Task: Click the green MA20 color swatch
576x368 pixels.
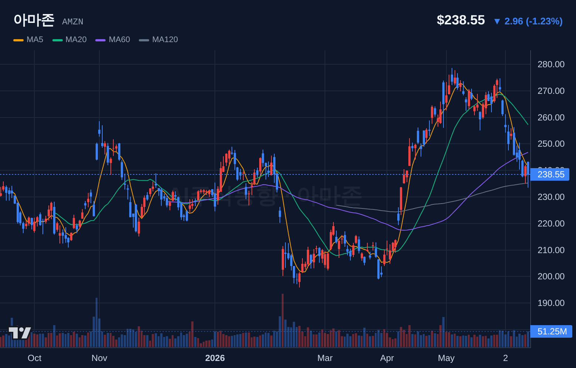Action: point(58,40)
